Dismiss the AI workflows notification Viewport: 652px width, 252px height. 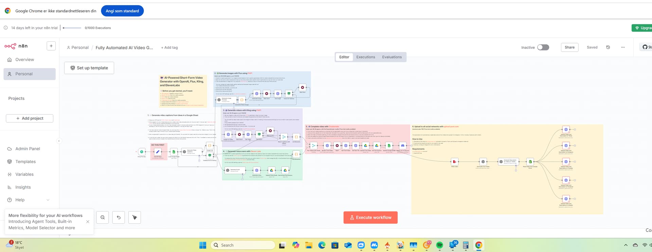point(88,222)
